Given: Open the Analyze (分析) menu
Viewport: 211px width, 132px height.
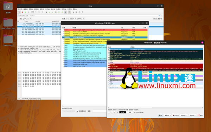Looking at the screenshot, I should (x=47, y=9).
